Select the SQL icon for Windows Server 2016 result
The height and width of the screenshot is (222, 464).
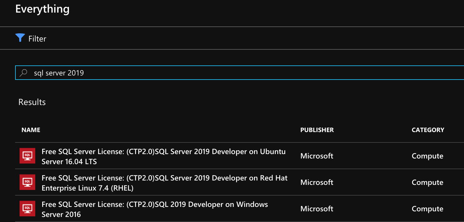[x=27, y=208]
